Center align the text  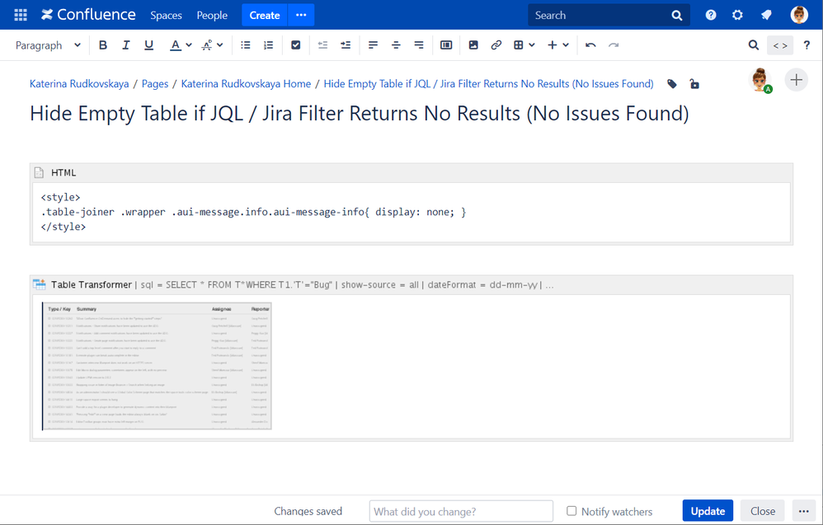click(396, 45)
